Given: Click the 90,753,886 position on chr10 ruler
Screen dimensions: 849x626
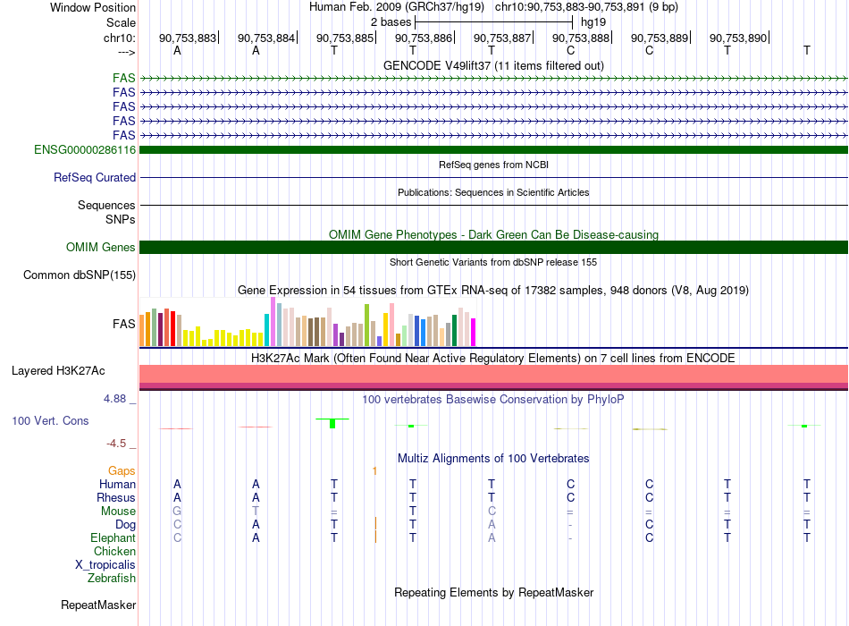Looking at the screenshot, I should (x=424, y=38).
